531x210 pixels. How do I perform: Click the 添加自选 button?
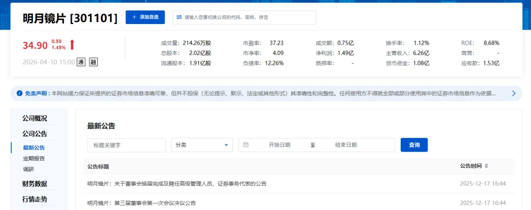pos(145,17)
